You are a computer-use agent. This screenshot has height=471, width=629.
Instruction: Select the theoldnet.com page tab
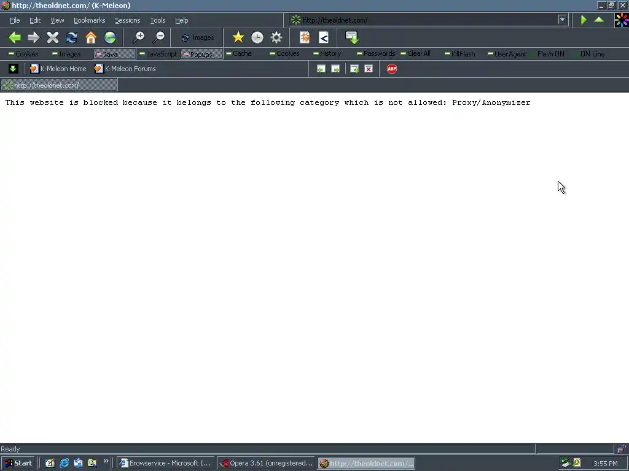pos(59,85)
